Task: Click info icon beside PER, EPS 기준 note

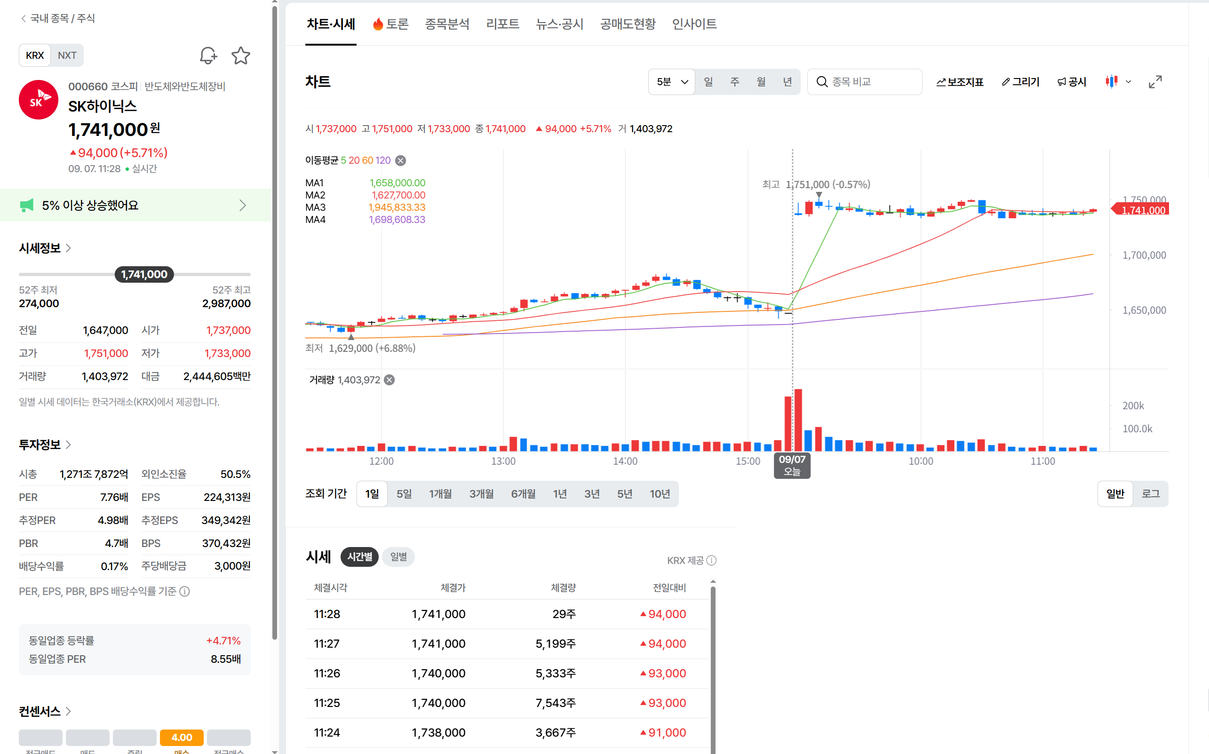Action: click(x=184, y=591)
